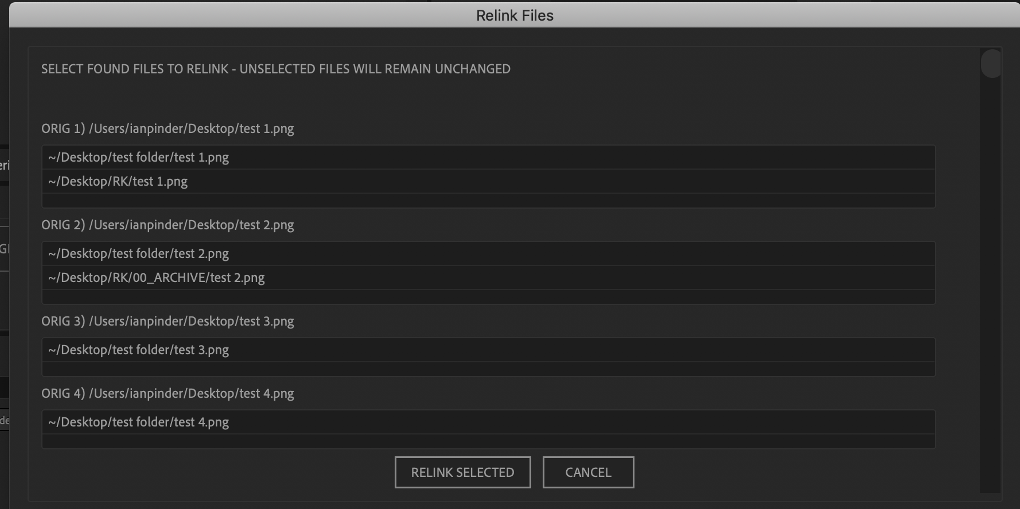Click the empty row below the 00_ARCHIVE path

(489, 296)
